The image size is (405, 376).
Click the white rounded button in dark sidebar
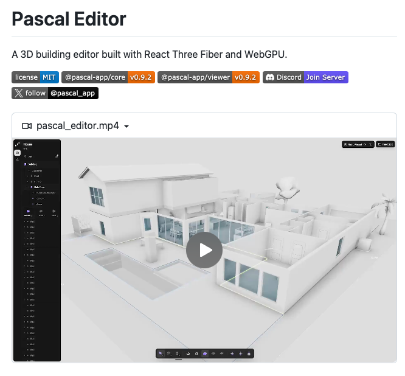[x=17, y=153]
